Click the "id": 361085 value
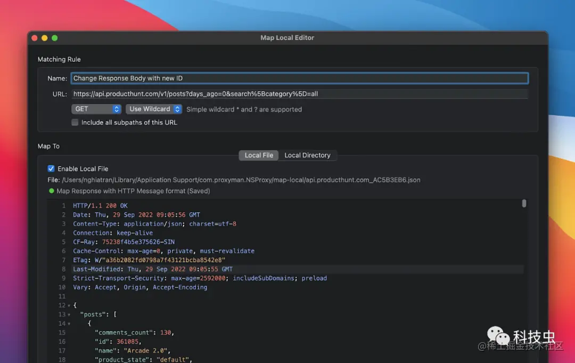 [x=128, y=342]
